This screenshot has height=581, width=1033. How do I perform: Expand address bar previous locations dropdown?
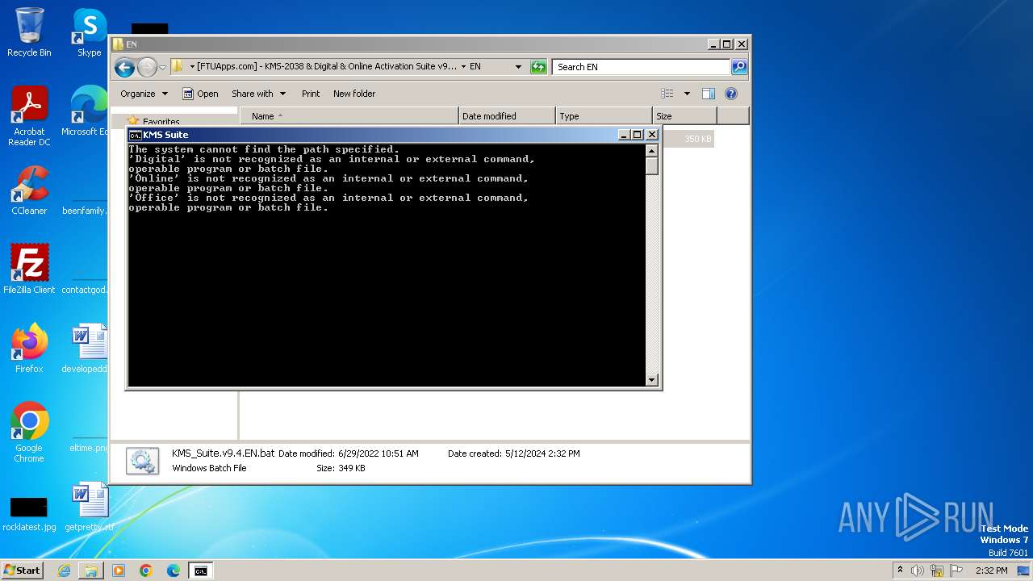click(518, 67)
